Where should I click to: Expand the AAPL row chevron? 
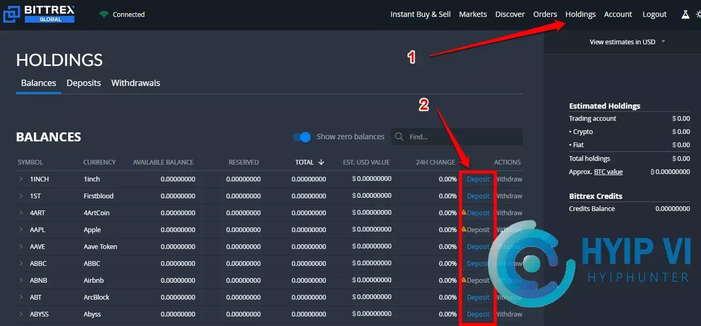(21, 229)
